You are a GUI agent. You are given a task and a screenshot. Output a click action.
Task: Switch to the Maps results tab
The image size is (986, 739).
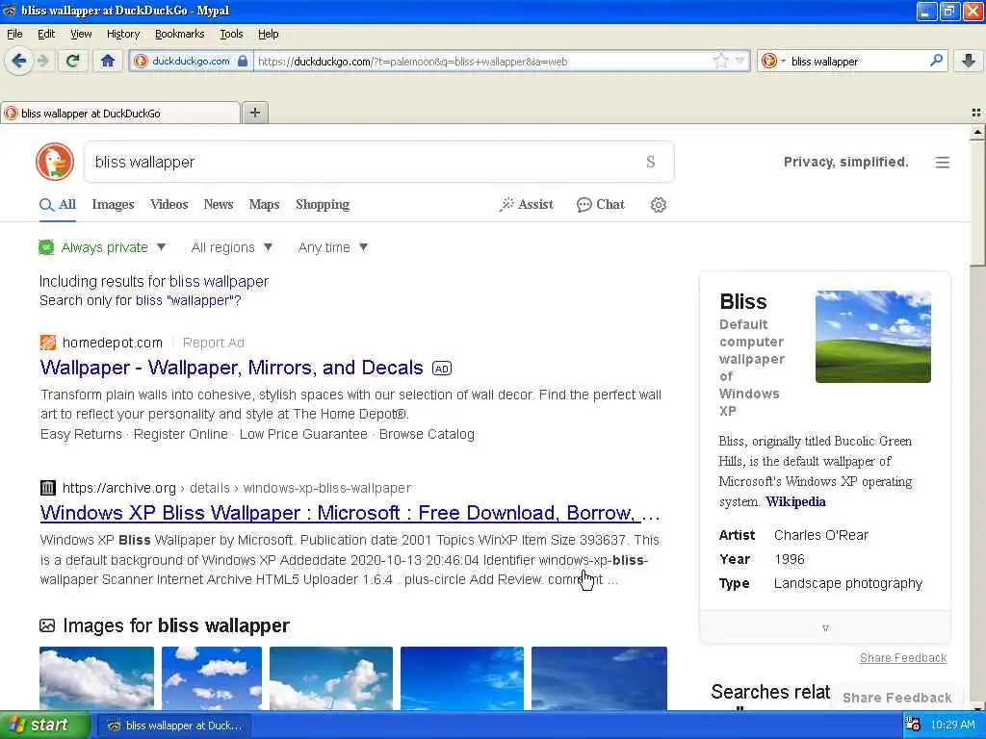coord(264,204)
